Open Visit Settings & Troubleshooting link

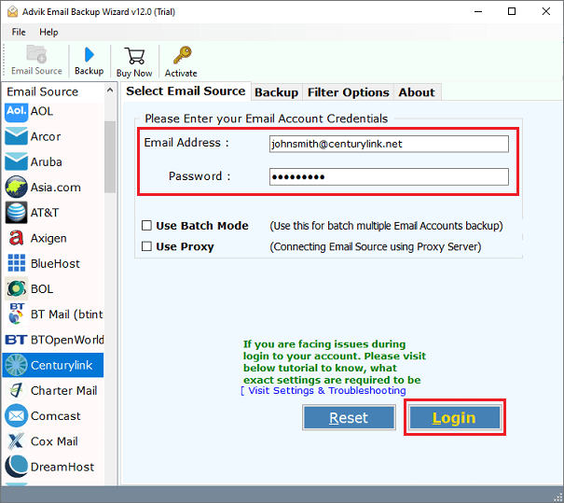pos(323,391)
